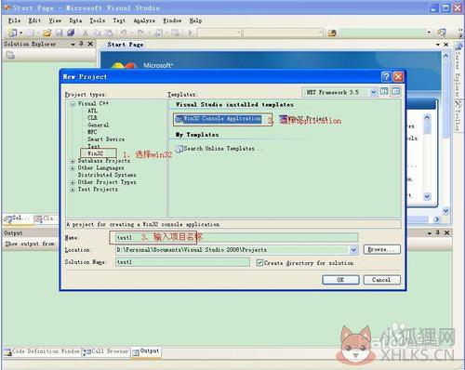Switch templates to large icons view

(384, 91)
